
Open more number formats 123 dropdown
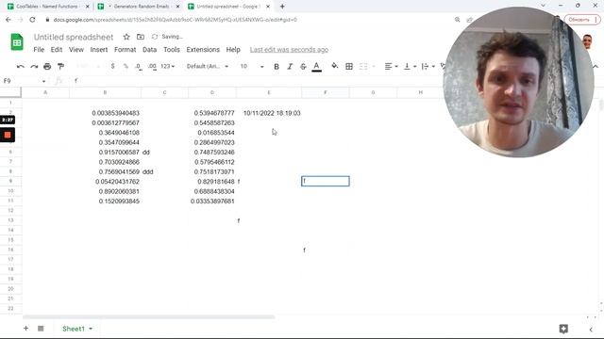click(x=167, y=67)
